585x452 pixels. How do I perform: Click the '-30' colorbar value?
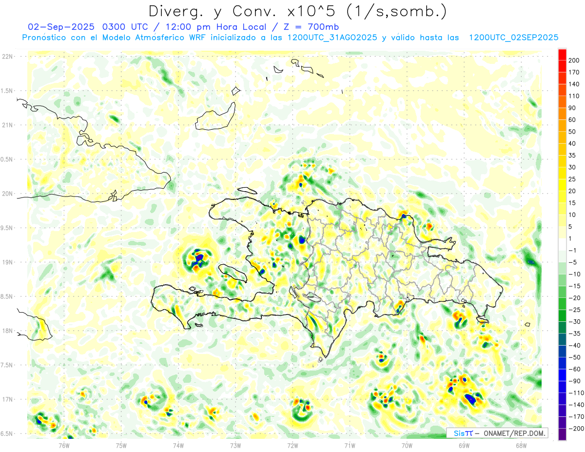(574, 321)
